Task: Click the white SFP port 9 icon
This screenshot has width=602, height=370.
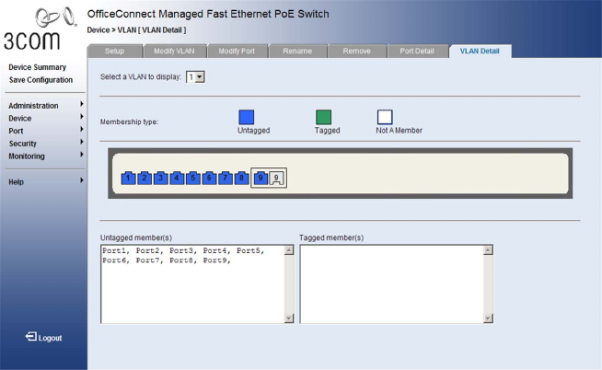Action: 276,178
